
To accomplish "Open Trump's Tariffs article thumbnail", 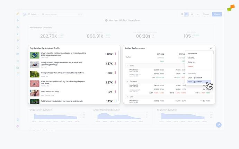I will coord(35,65).
